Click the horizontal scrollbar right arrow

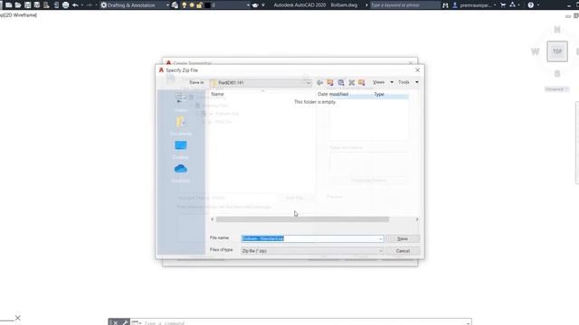pos(417,219)
